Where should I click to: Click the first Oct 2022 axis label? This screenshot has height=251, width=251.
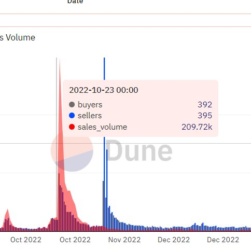pos(26,240)
